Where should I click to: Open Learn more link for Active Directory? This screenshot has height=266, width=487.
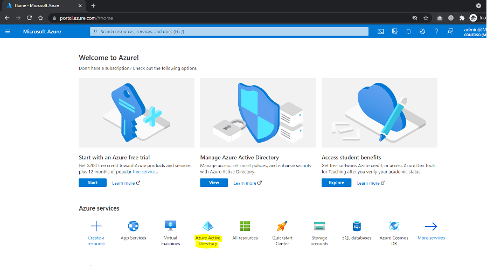click(247, 183)
